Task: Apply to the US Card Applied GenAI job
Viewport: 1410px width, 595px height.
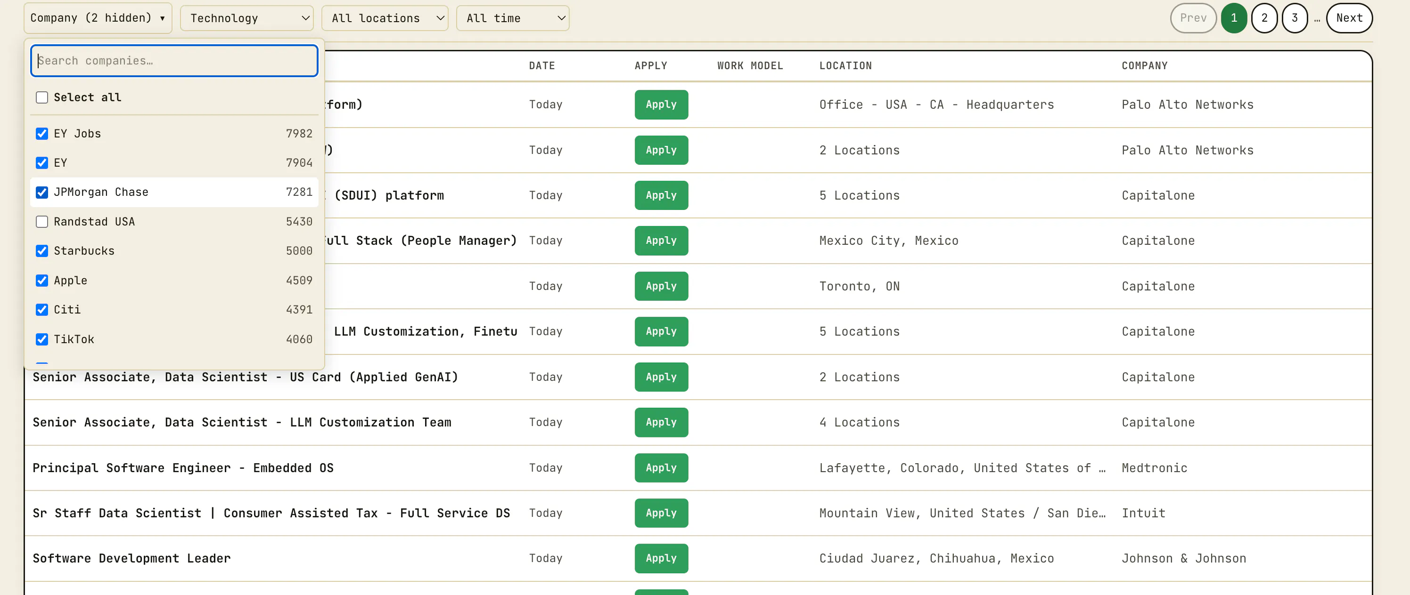Action: tap(661, 377)
